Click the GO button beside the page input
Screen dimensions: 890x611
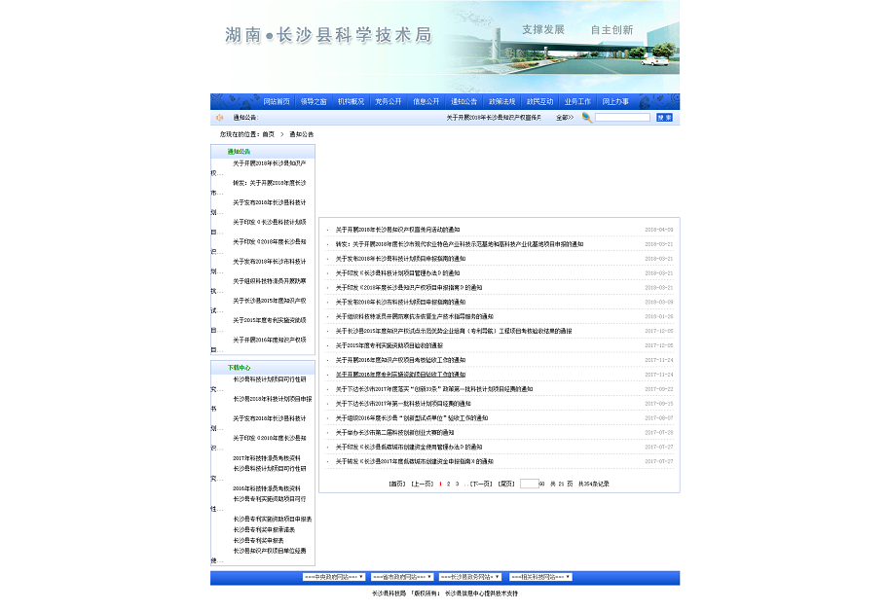pos(541,484)
